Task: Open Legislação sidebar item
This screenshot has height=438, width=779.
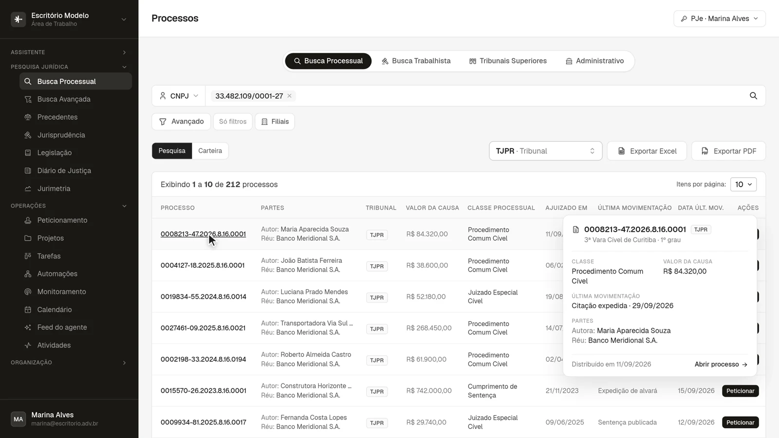Action: (x=75, y=153)
